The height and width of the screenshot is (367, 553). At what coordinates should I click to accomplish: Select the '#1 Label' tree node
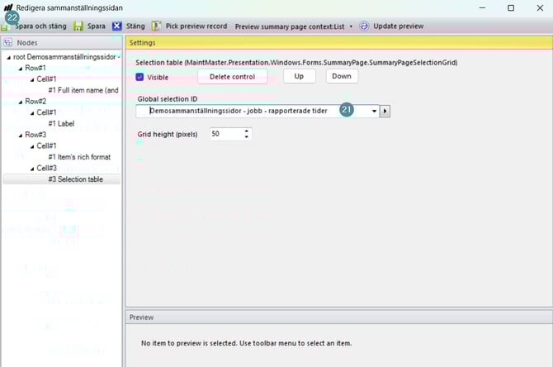pyautogui.click(x=61, y=123)
